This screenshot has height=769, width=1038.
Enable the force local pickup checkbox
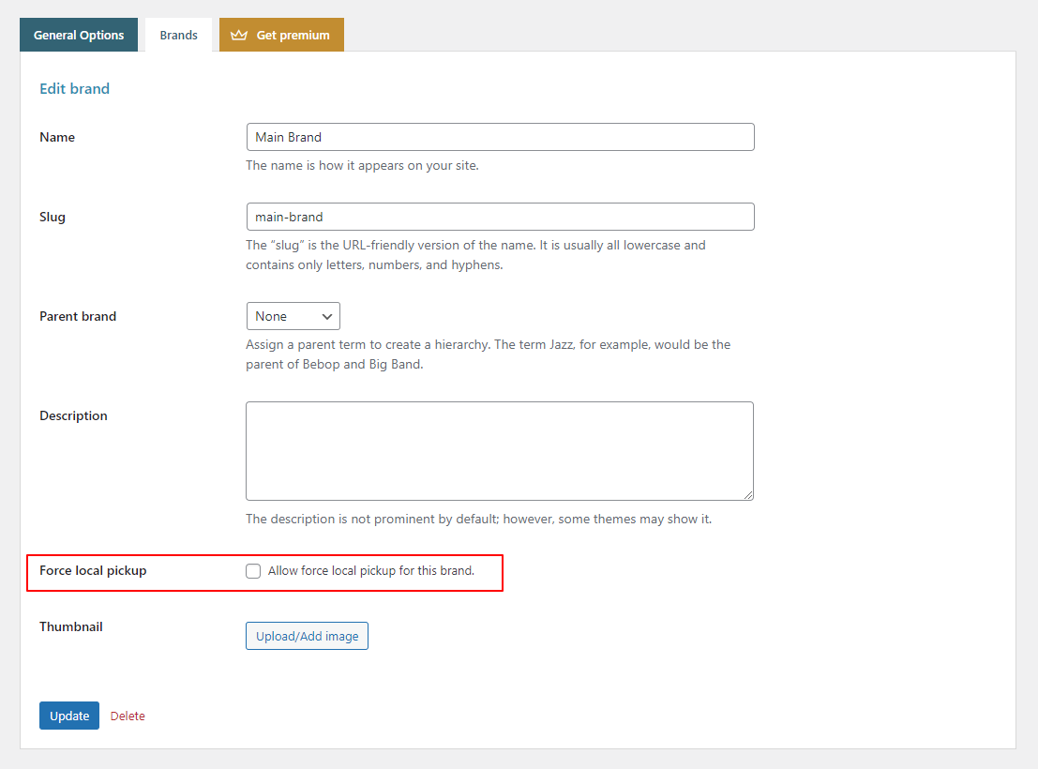pos(253,571)
